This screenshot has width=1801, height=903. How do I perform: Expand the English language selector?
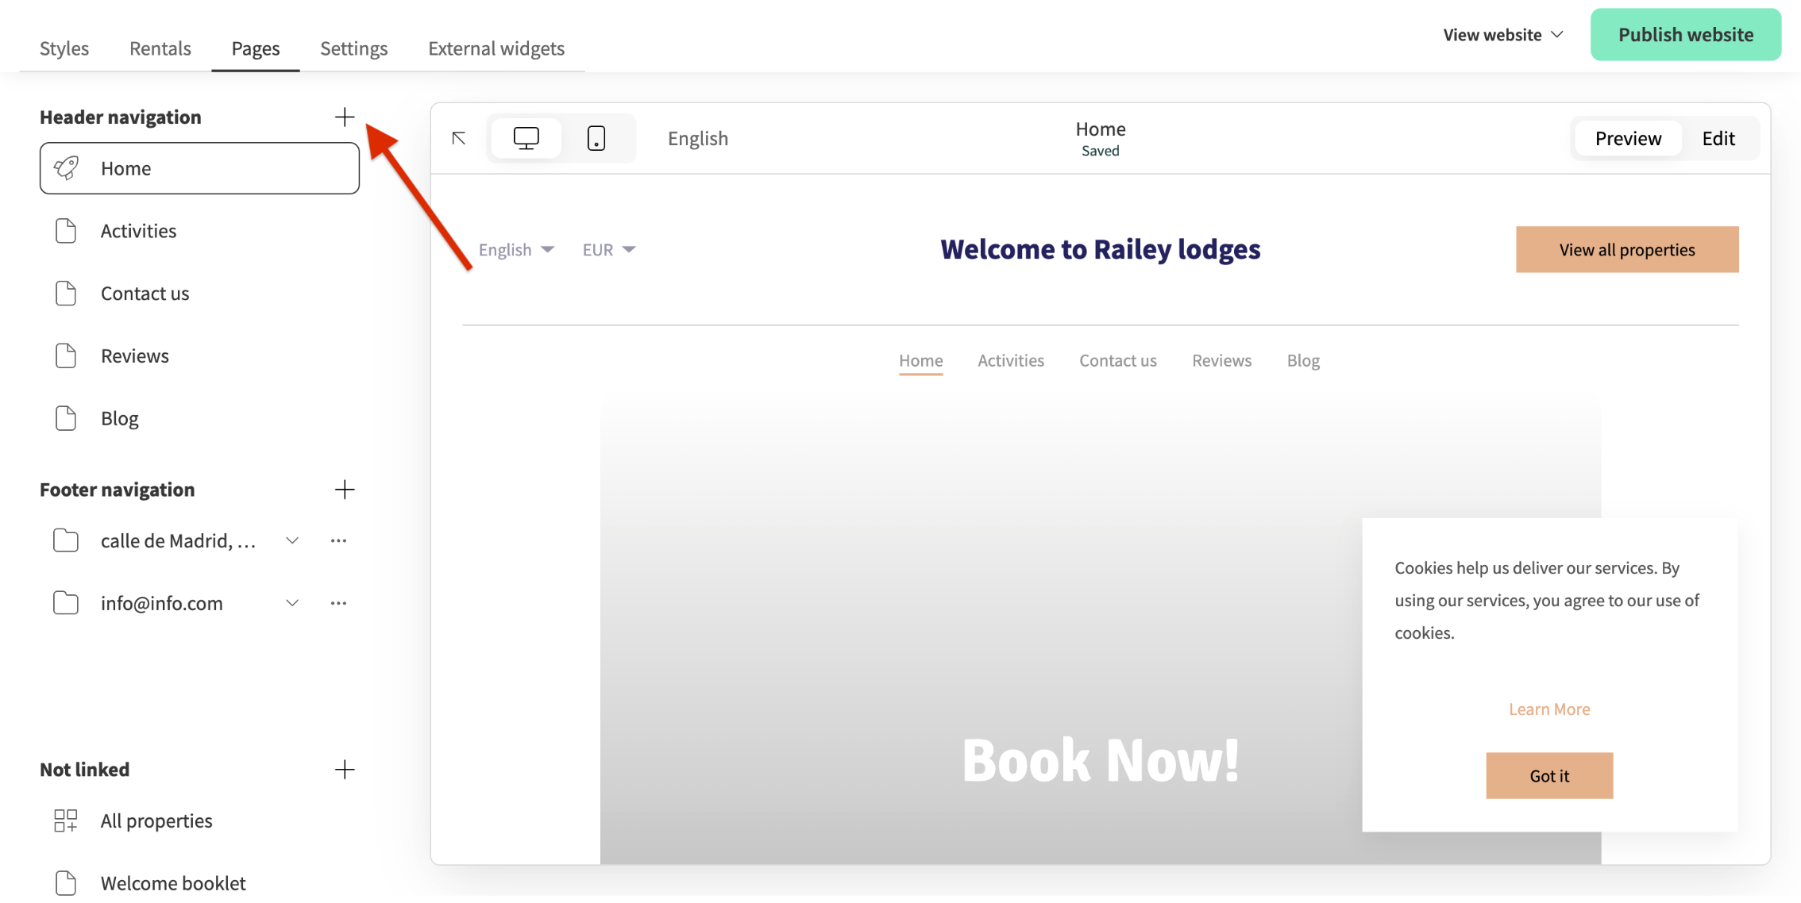pyautogui.click(x=515, y=249)
